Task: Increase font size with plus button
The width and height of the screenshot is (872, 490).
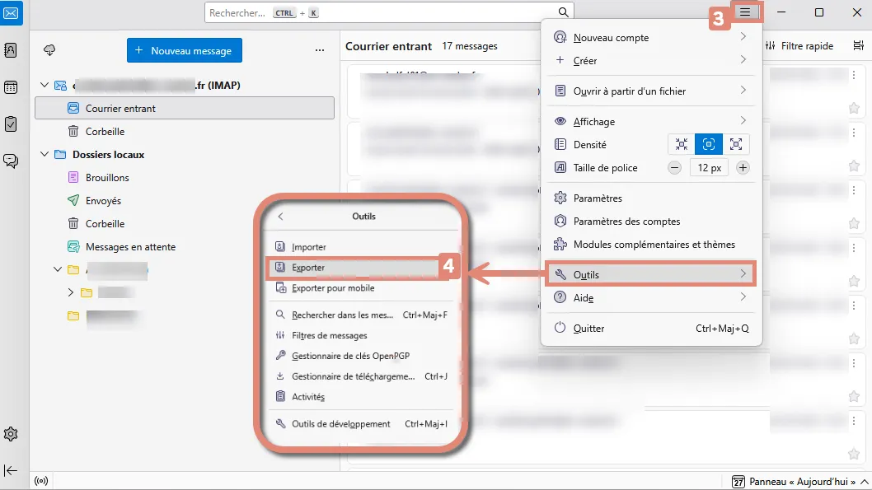Action: point(743,168)
